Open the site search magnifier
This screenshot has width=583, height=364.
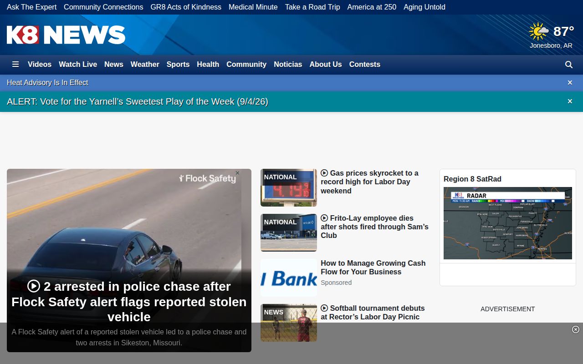point(569,65)
